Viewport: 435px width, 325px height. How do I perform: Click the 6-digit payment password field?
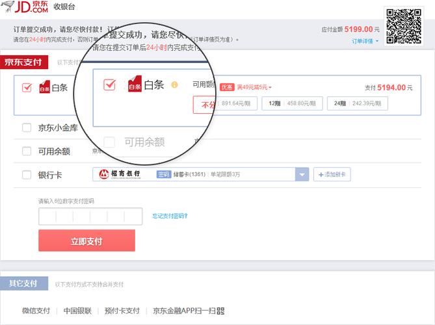pos(90,216)
